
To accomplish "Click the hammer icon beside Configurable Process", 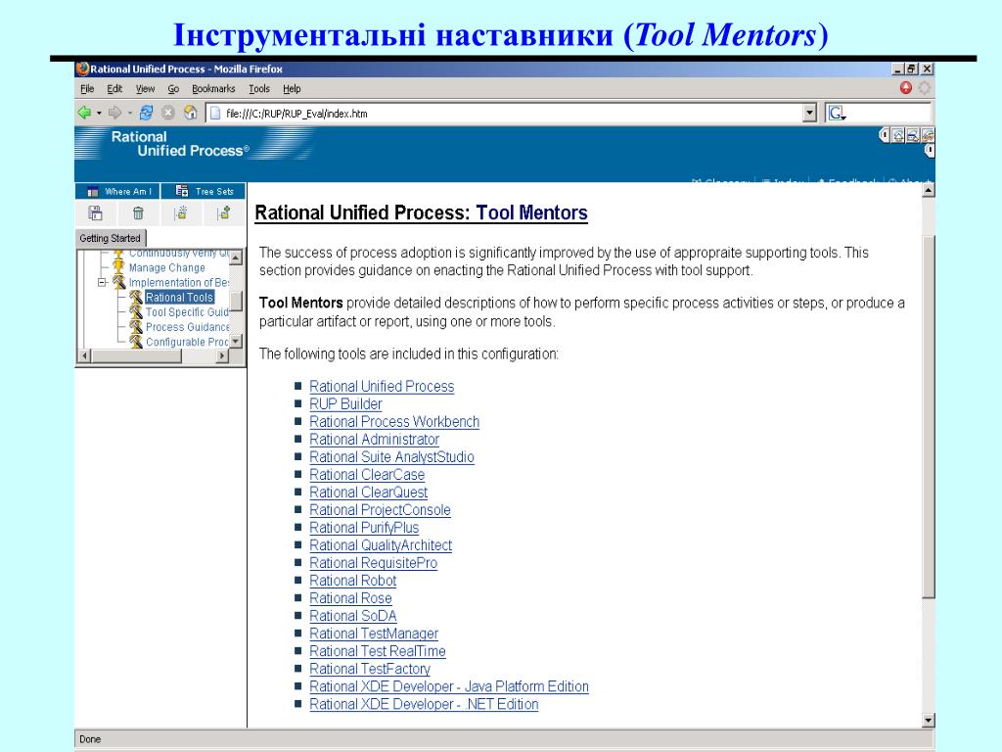I will 135,342.
